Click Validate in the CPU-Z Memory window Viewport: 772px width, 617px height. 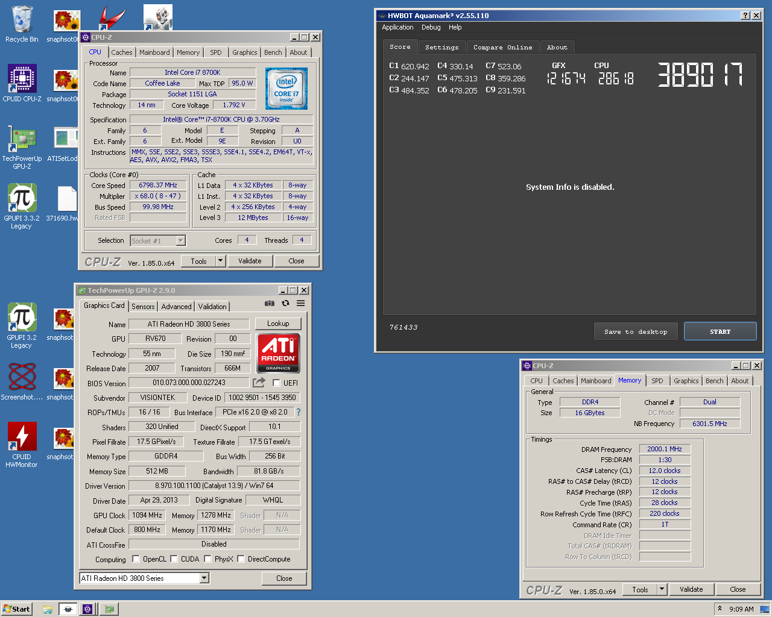pos(691,589)
